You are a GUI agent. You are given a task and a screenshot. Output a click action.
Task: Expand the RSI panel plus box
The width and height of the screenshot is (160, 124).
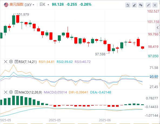click(x=16, y=62)
